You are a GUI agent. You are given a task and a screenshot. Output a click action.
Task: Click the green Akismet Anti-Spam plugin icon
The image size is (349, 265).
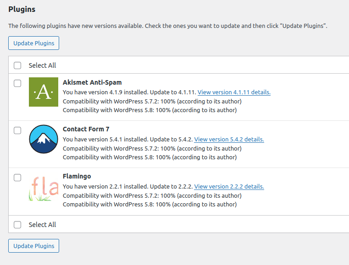44,92
